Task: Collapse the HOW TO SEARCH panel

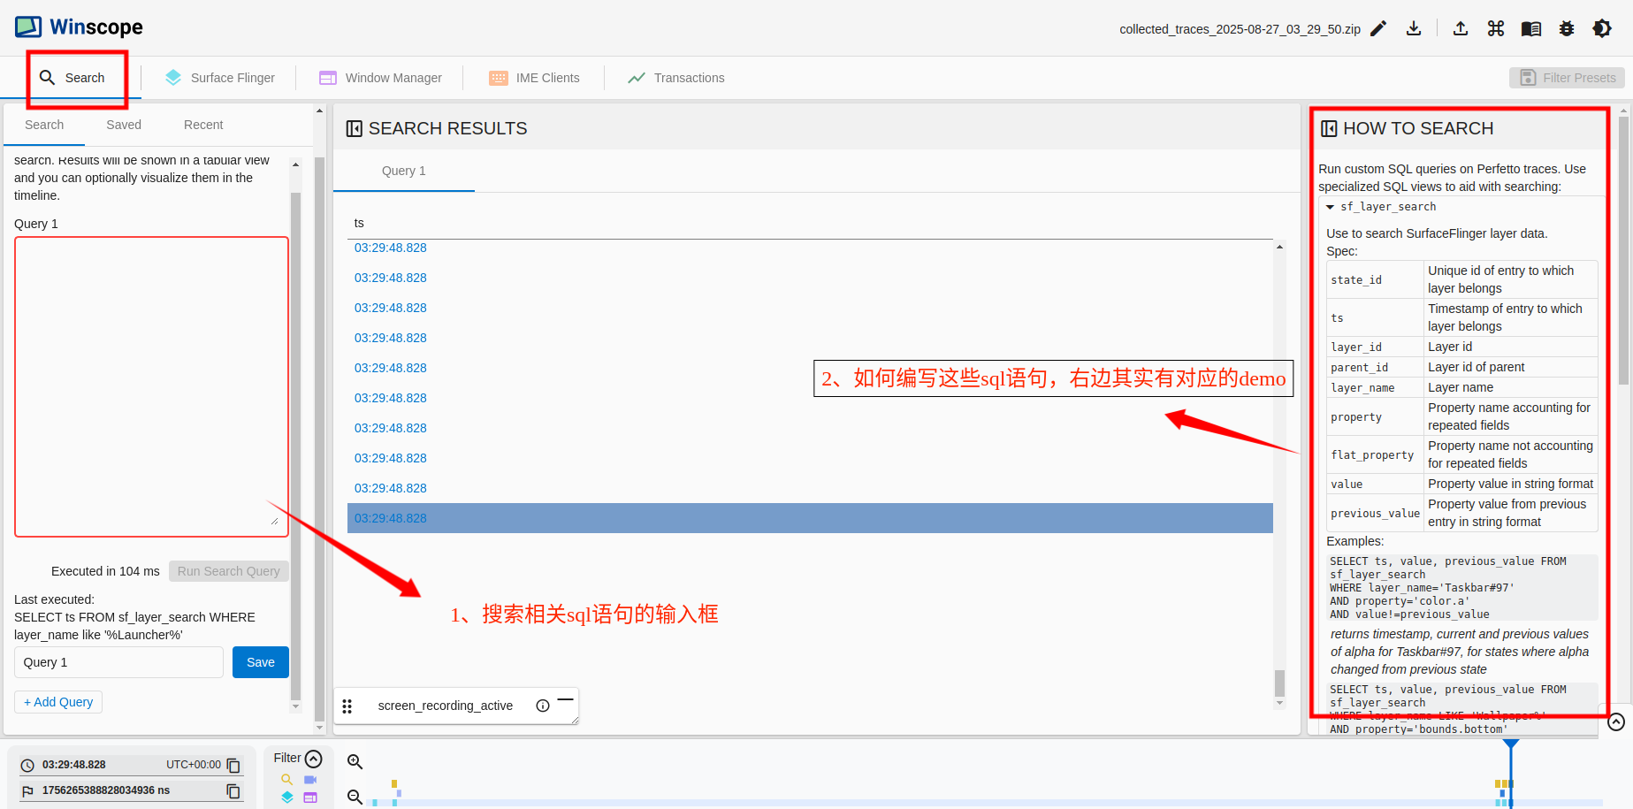Action: [x=1329, y=129]
